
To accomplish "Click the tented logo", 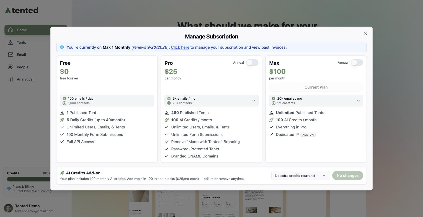I will (22, 11).
